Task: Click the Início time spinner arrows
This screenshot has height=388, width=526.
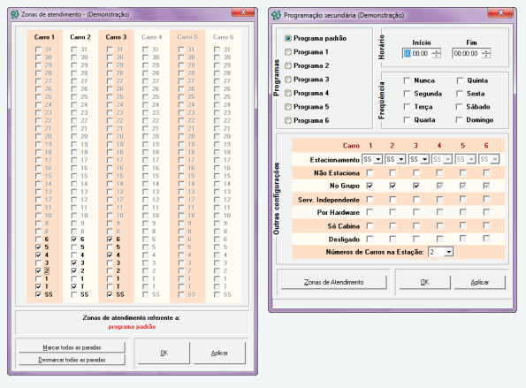Action: (x=436, y=53)
